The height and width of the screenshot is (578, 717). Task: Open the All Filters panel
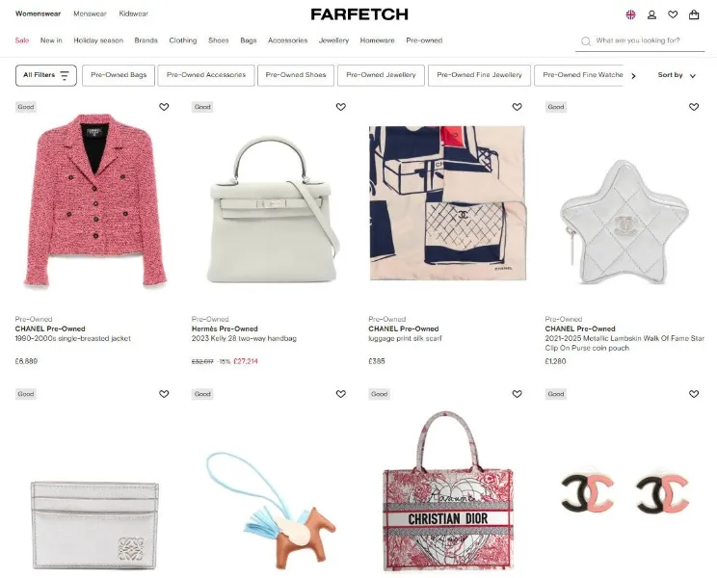[x=46, y=75]
